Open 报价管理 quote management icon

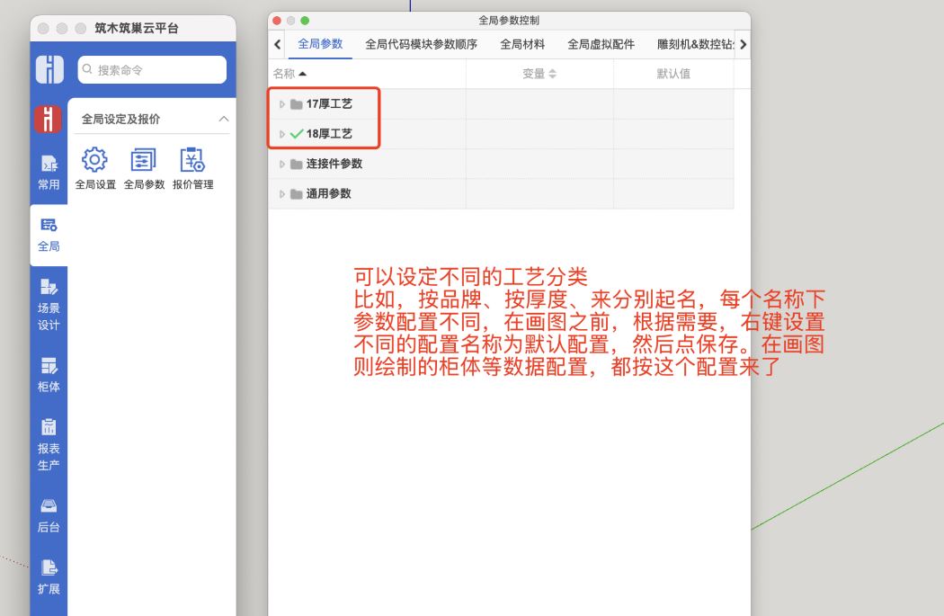(191, 164)
